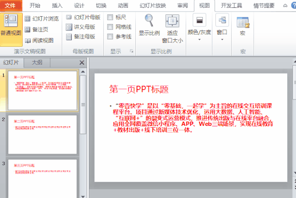The image size is (296, 198).
Task: Switch to the Insert tab (插入)
Action: [x=57, y=6]
